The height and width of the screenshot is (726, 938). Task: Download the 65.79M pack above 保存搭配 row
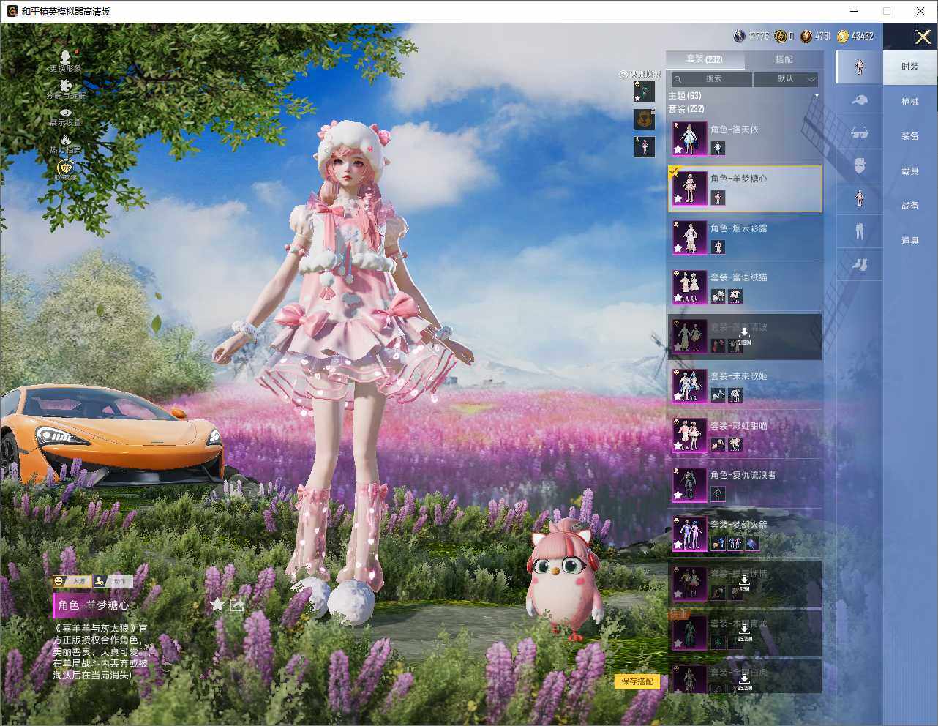coord(744,633)
